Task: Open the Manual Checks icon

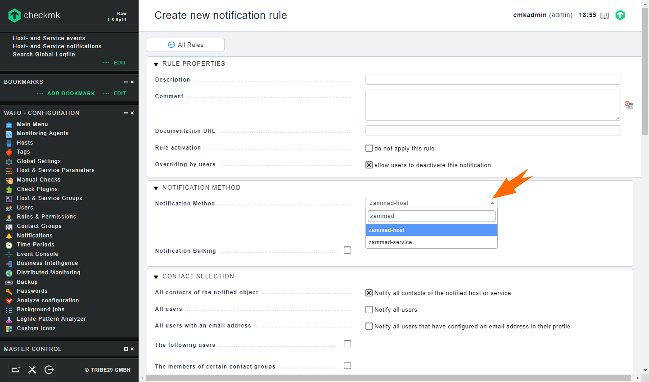Action: pyautogui.click(x=9, y=180)
